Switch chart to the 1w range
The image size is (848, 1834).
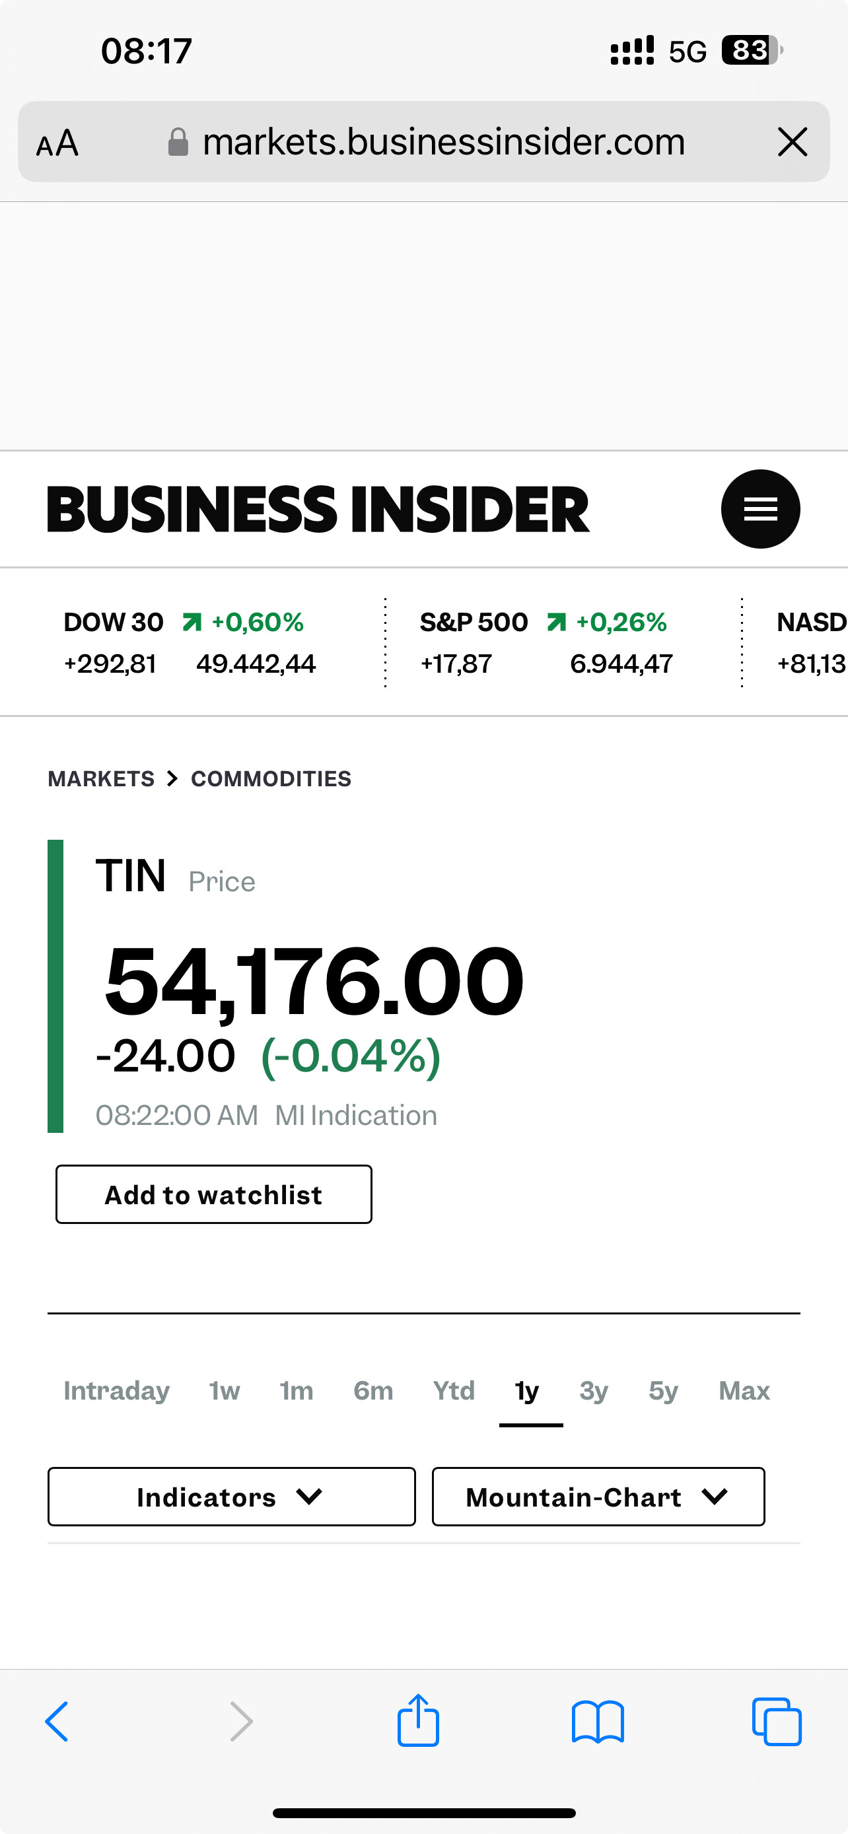pos(225,1390)
